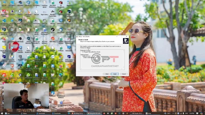Click the 'Destination location:' line in summary
Viewport: 205px width, 115px height.
click(86, 51)
